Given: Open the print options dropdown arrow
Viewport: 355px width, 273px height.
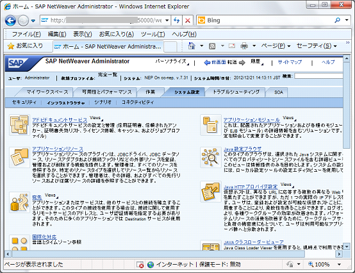Looking at the screenshot, I should tap(254, 46).
